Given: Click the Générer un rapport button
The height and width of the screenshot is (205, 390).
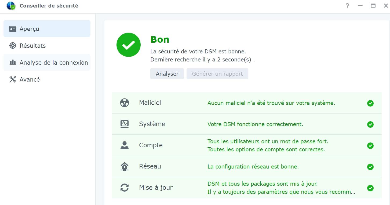Looking at the screenshot, I should click(217, 74).
